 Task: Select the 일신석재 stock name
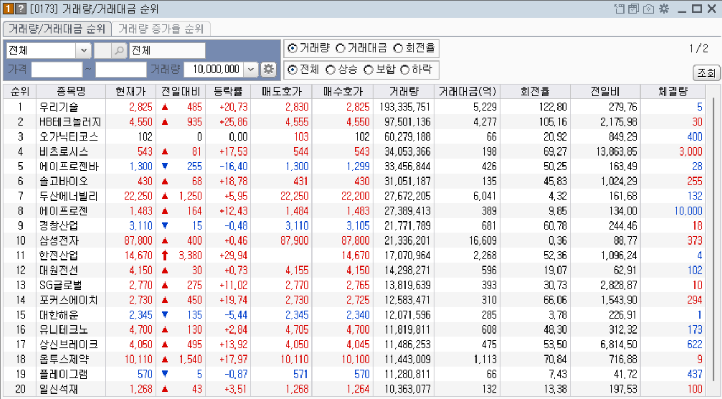pos(59,389)
